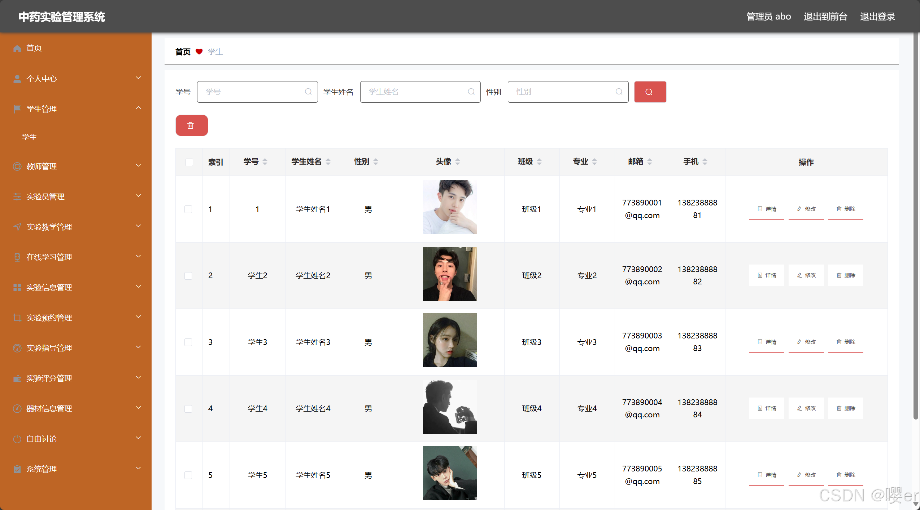Click the red search button

click(650, 92)
